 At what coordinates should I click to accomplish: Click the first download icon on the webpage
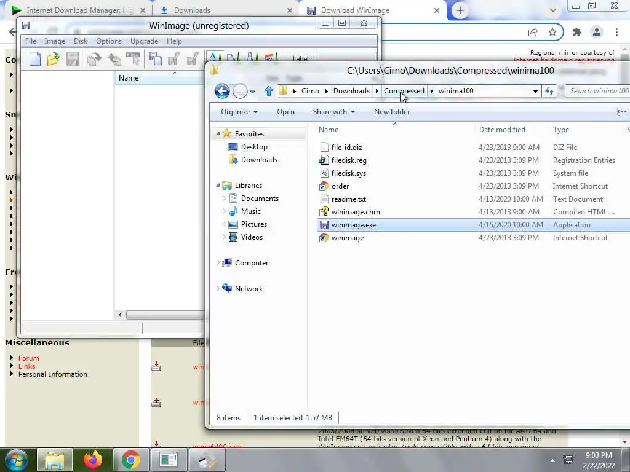(156, 366)
